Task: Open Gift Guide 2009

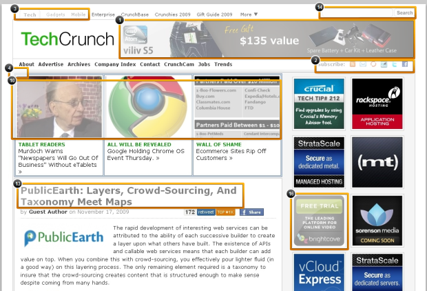Action: (215, 14)
